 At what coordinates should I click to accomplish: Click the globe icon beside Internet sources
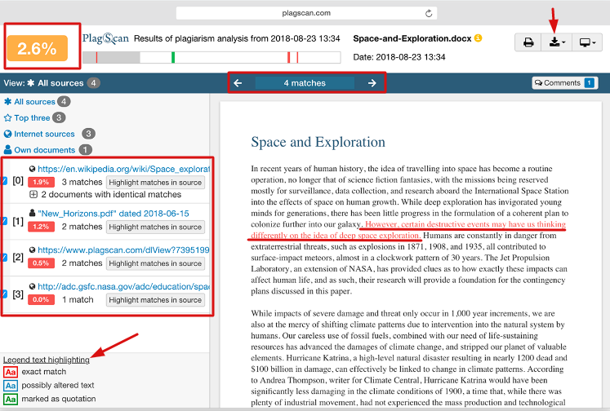[7, 134]
